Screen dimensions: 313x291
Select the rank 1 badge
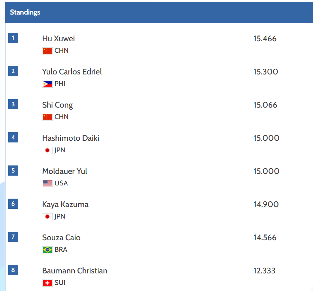(x=13, y=38)
